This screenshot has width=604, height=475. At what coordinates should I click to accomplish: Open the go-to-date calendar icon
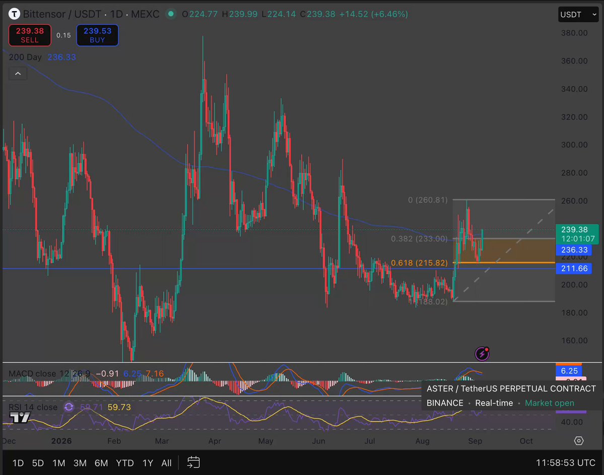click(193, 462)
